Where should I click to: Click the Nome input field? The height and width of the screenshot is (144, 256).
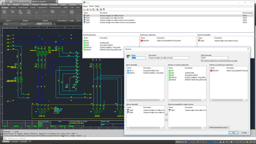[138, 58]
